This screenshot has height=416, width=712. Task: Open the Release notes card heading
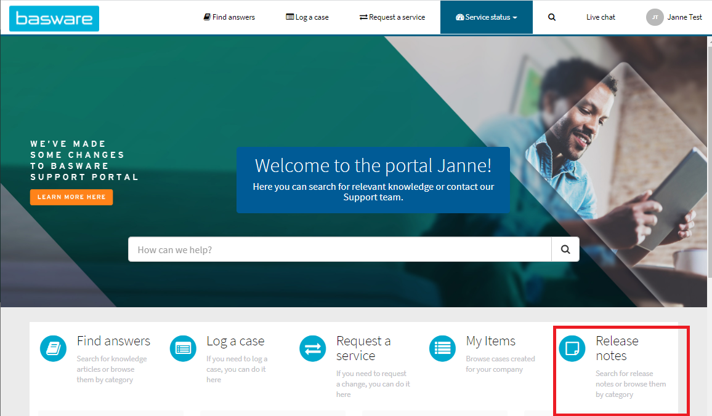click(x=617, y=348)
